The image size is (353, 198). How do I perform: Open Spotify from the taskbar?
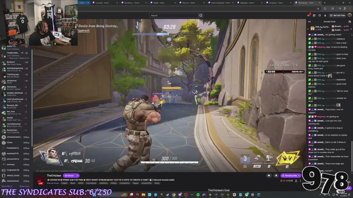198,195
